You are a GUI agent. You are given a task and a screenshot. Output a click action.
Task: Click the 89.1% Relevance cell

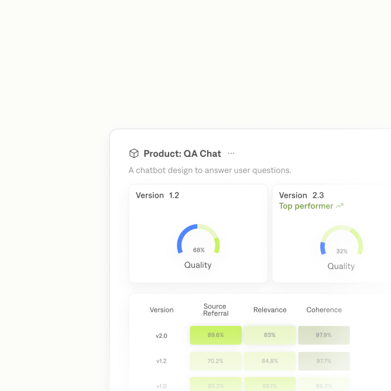[x=270, y=384]
